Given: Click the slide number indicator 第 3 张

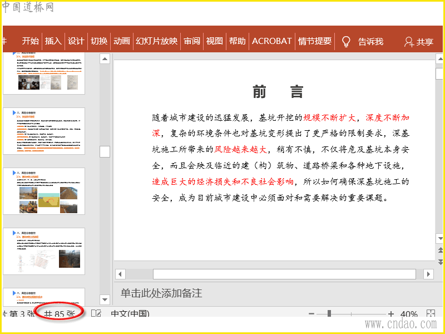Looking at the screenshot, I should tap(21, 313).
